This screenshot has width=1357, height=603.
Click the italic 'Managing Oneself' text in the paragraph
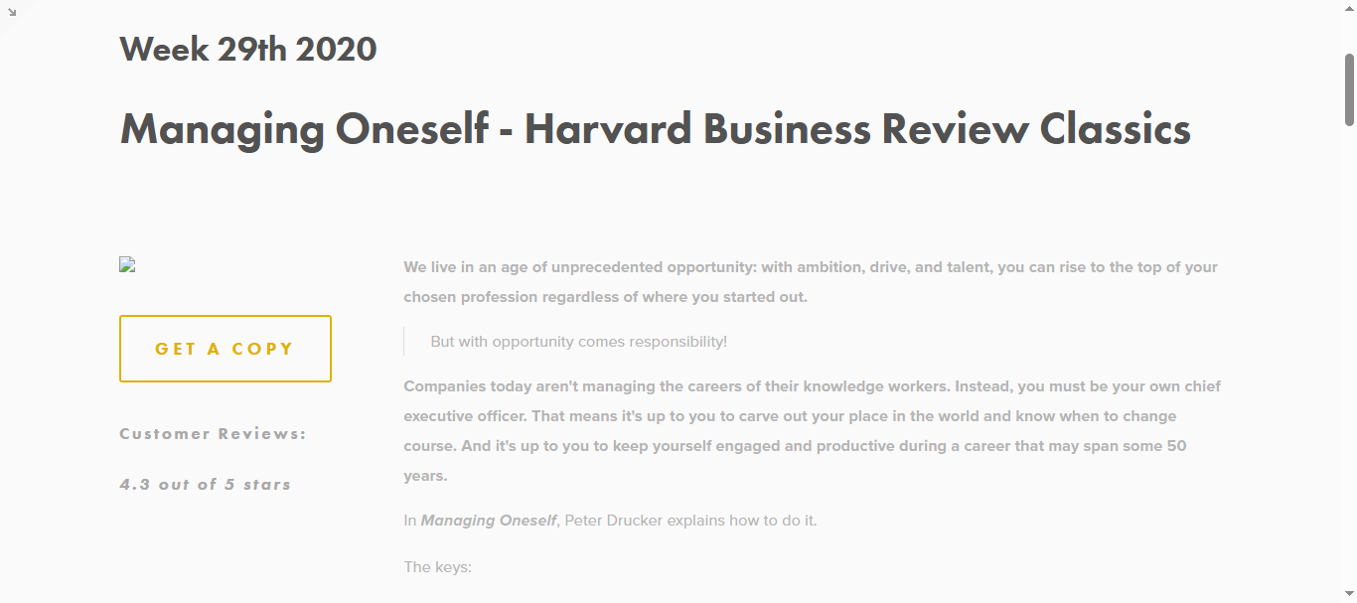coord(489,521)
